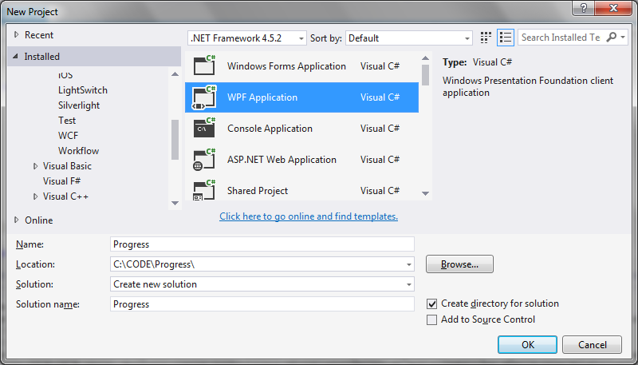Switch to medium icons list view
The height and width of the screenshot is (365, 638).
pos(506,38)
